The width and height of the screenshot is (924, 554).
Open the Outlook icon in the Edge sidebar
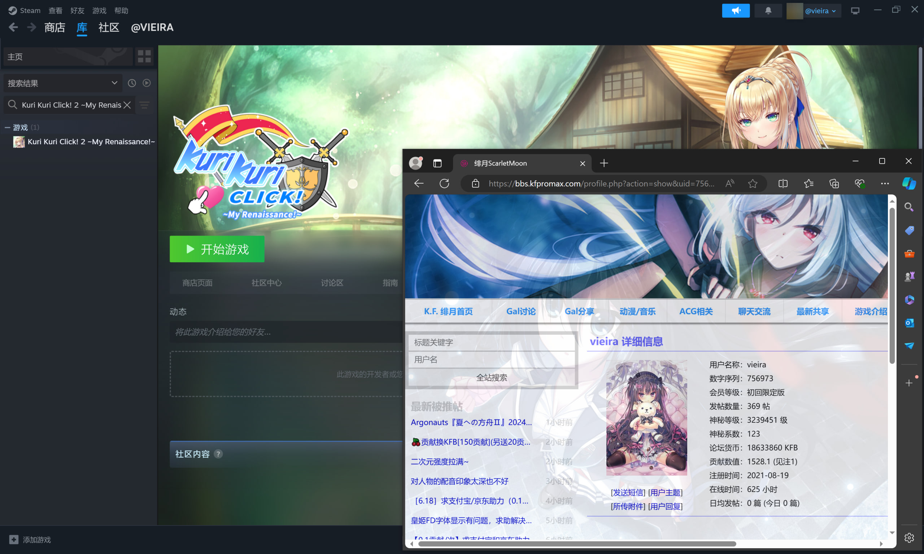[909, 322]
